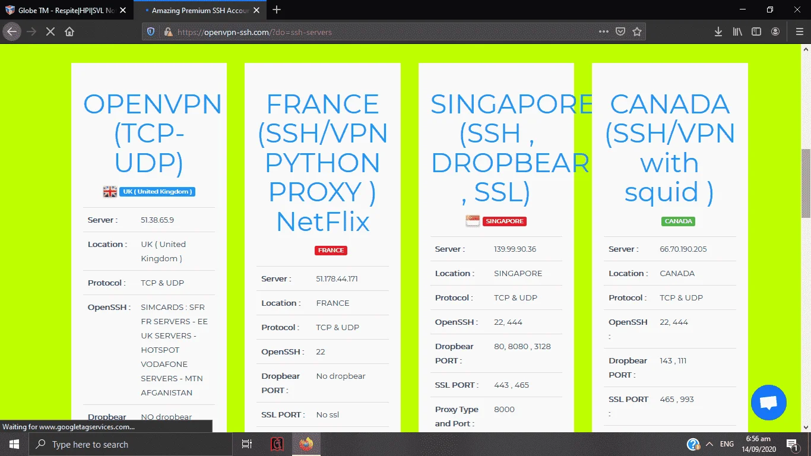Click the ENG language indicator

click(x=727, y=444)
